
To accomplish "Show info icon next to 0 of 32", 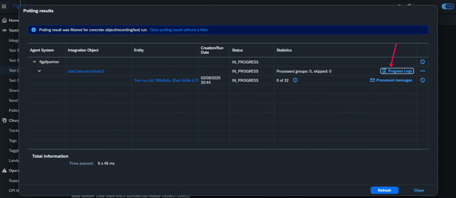I will point(295,80).
